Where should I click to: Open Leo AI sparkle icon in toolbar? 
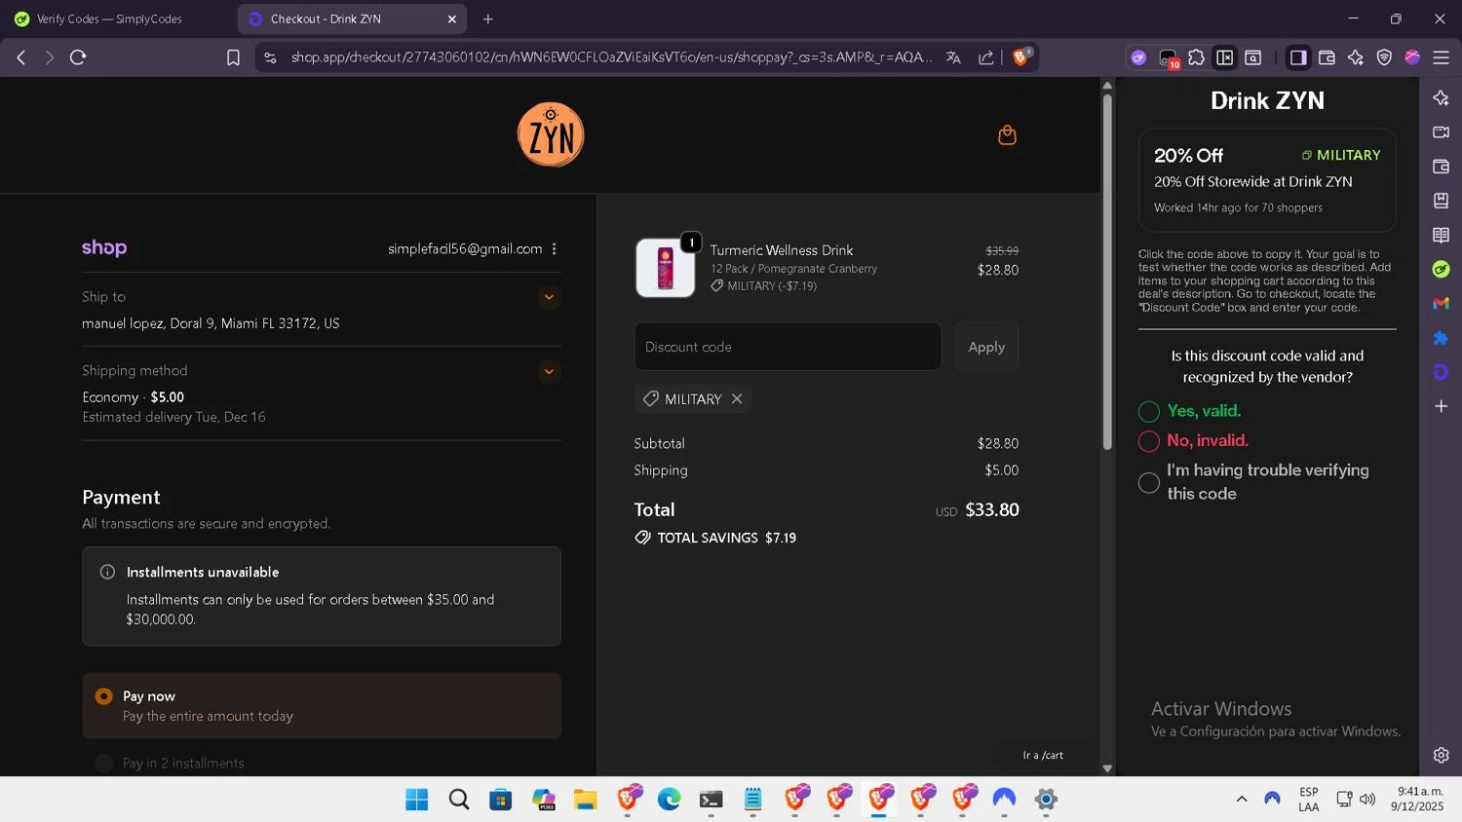pos(1355,57)
